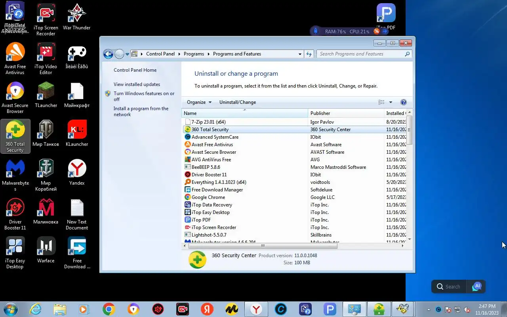Image resolution: width=507 pixels, height=317 pixels.
Task: Open Майнкрафт desktop file icon
Action: [x=77, y=95]
